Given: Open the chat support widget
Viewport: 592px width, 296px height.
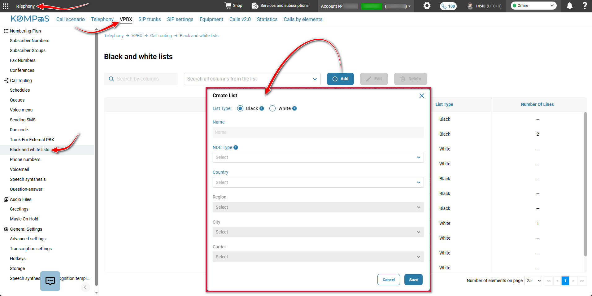Looking at the screenshot, I should pyautogui.click(x=50, y=281).
